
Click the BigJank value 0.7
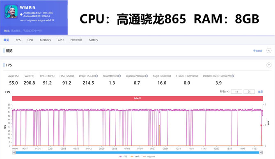pyautogui.click(x=137, y=83)
